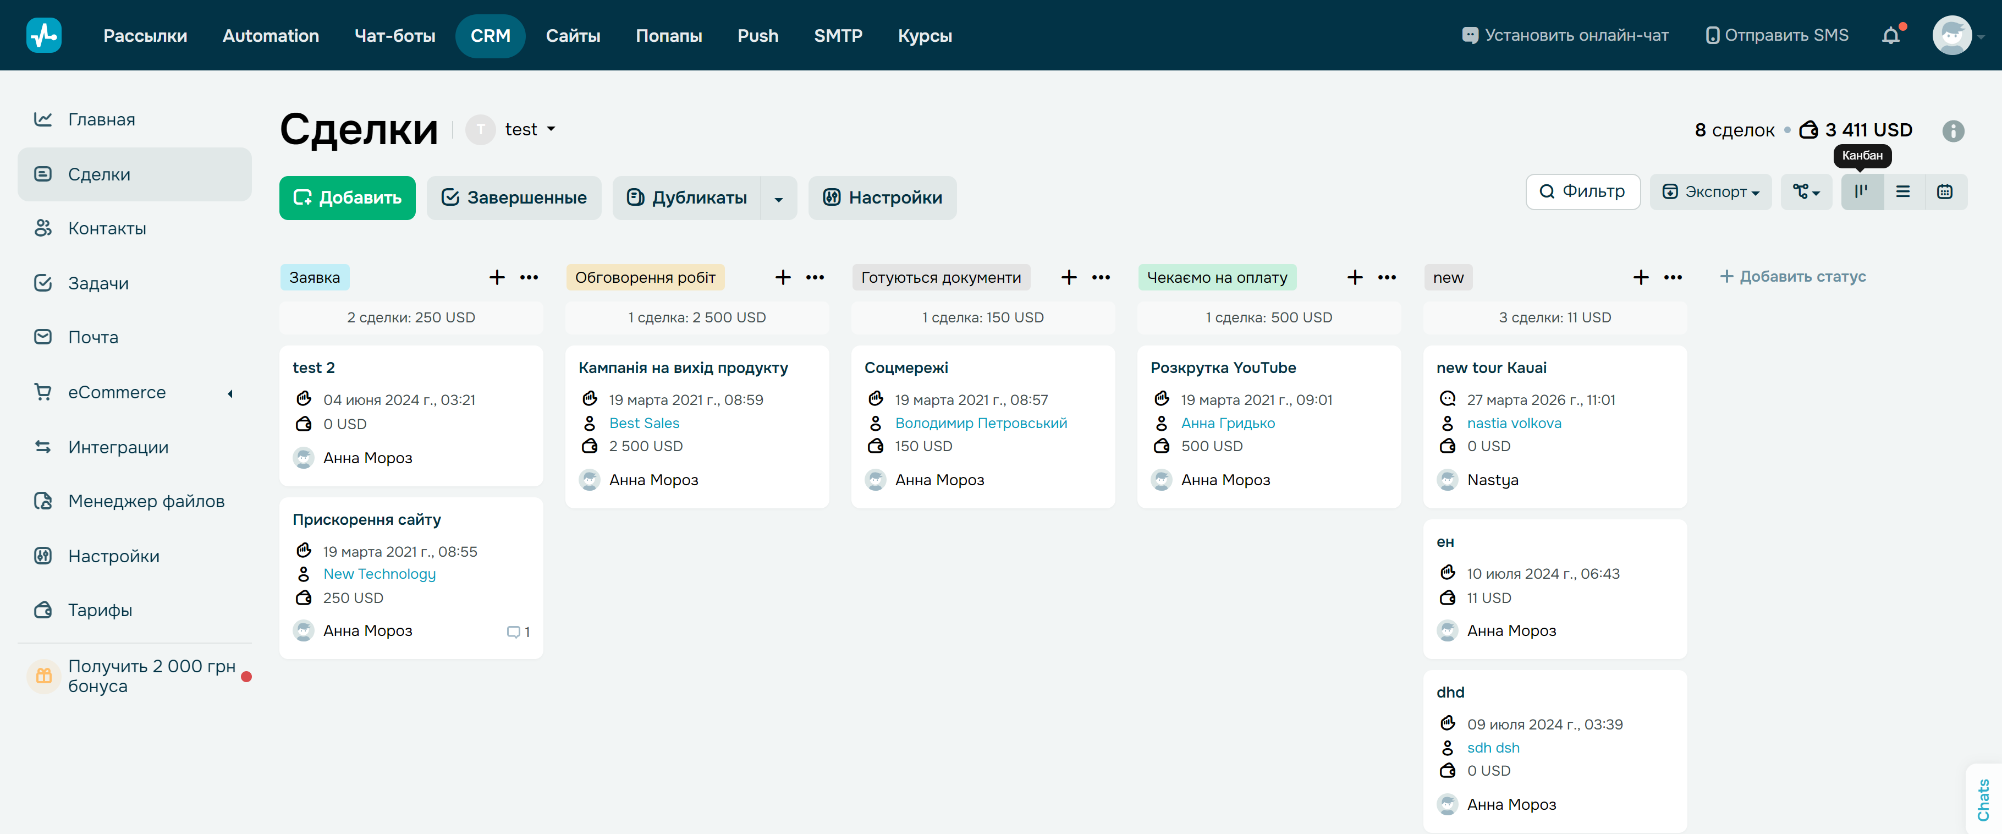Add a deal in Готуються документи column

1069,277
